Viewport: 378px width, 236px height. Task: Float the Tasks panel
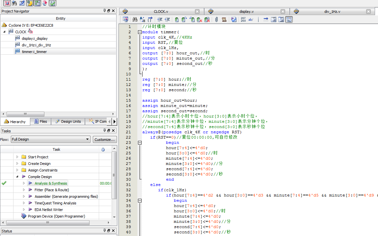pyautogui.click(x=109, y=130)
